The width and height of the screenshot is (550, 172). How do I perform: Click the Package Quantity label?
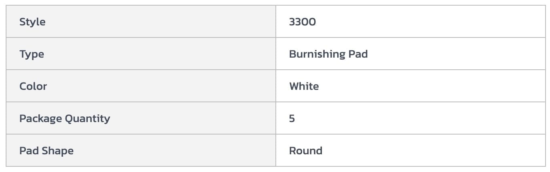[65, 118]
